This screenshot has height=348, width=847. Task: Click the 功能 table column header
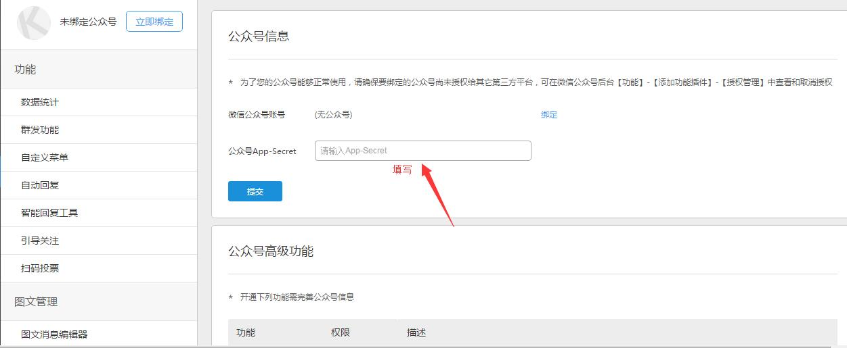pyautogui.click(x=246, y=332)
